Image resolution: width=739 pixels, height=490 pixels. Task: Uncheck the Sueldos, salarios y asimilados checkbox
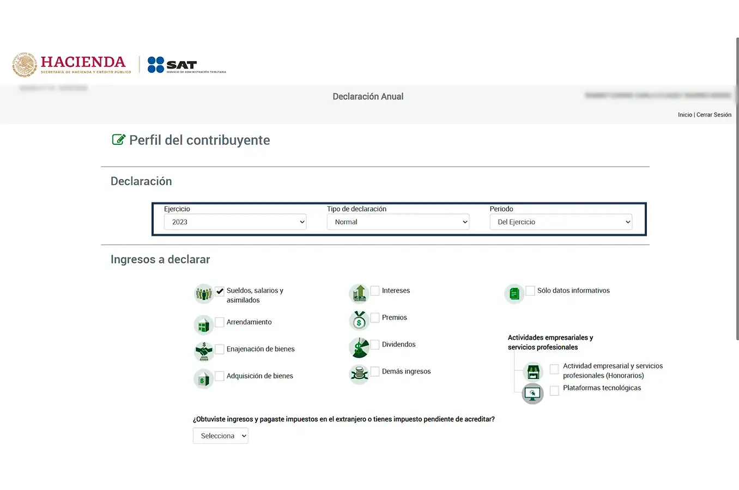[220, 291]
